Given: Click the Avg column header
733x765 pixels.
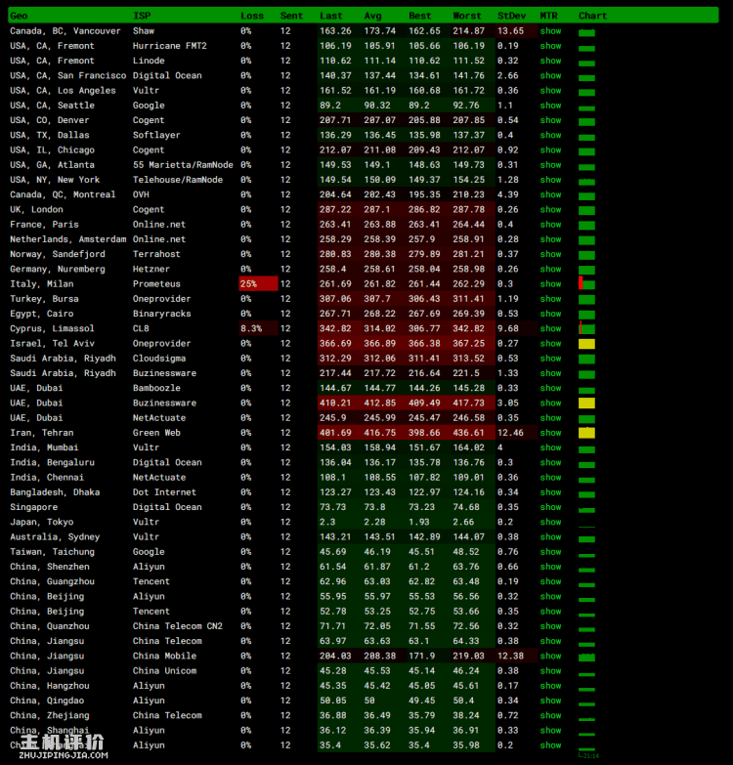Looking at the screenshot, I should click(x=372, y=16).
